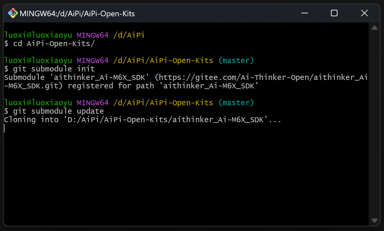Click the scrollbar down arrow
The height and width of the screenshot is (231, 384).
(x=375, y=221)
